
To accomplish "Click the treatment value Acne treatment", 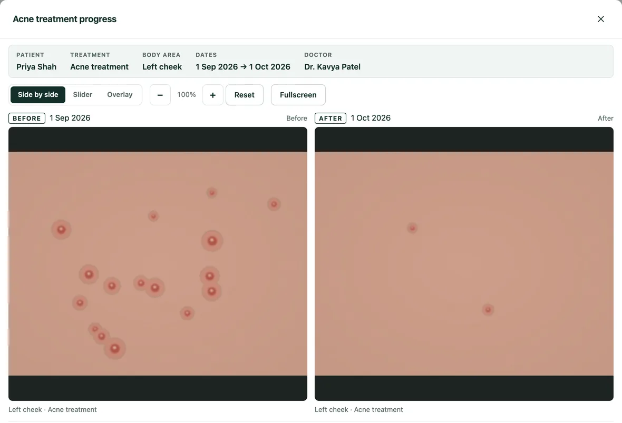I will pos(100,66).
